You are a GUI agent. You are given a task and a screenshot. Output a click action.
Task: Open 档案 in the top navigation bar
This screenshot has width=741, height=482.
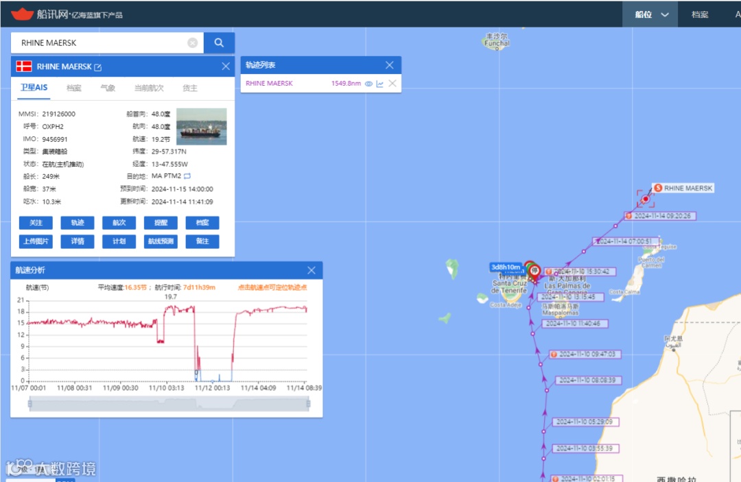pos(700,14)
